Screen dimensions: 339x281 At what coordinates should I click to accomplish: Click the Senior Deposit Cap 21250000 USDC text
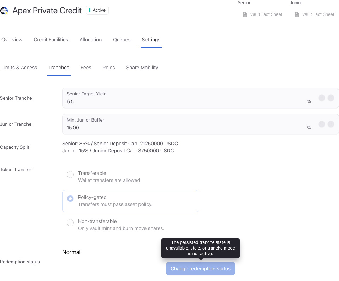point(136,144)
